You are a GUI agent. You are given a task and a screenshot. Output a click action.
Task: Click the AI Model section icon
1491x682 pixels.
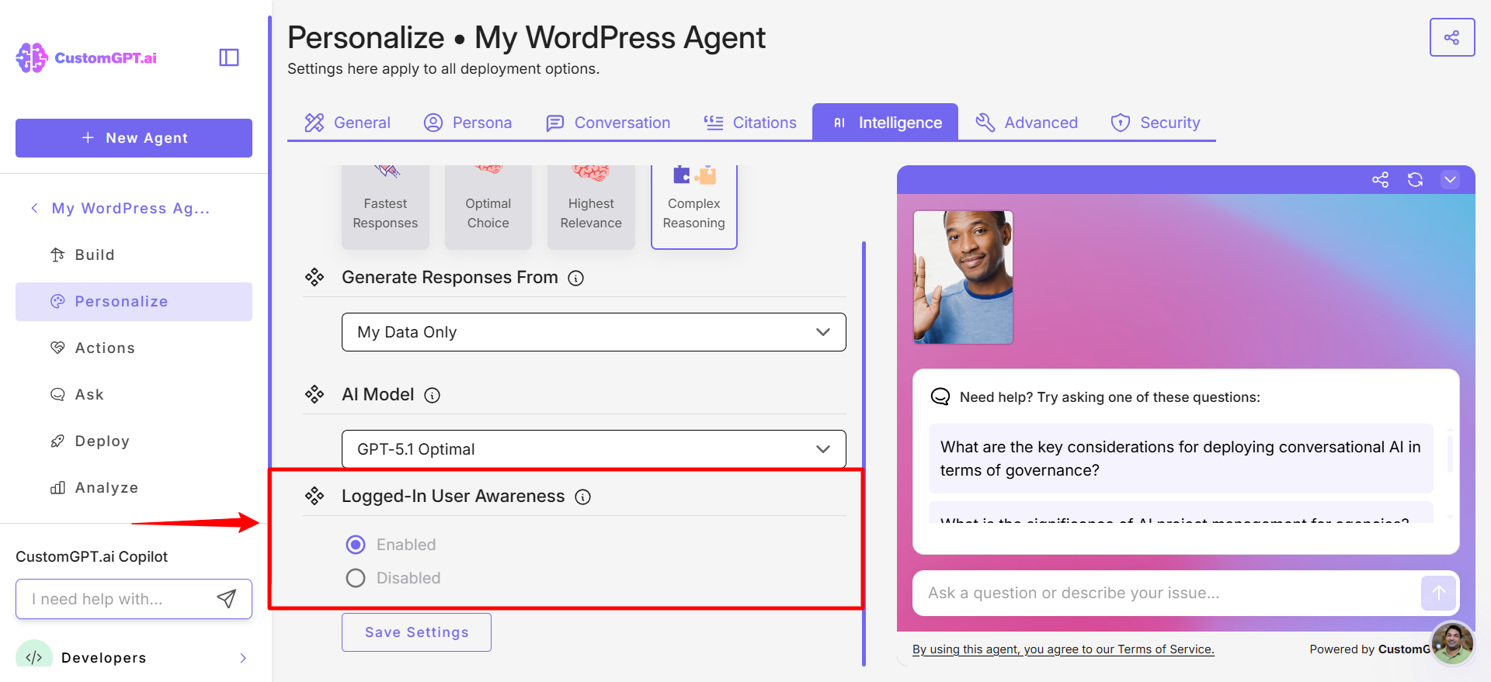[x=315, y=395]
